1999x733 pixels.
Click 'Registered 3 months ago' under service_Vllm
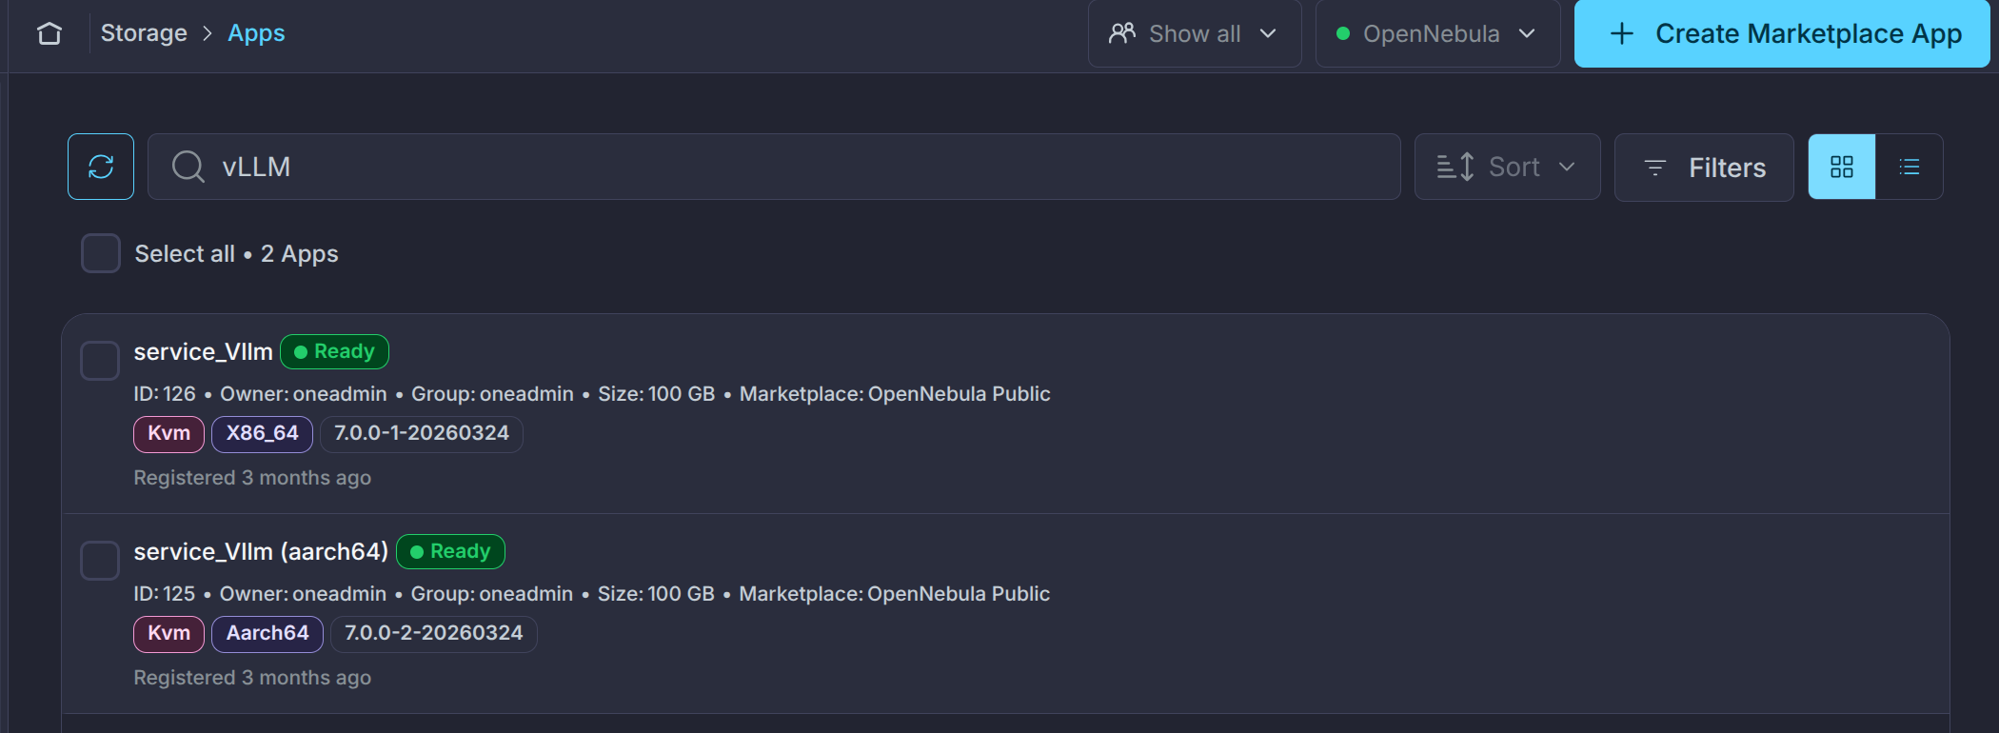[x=252, y=478]
